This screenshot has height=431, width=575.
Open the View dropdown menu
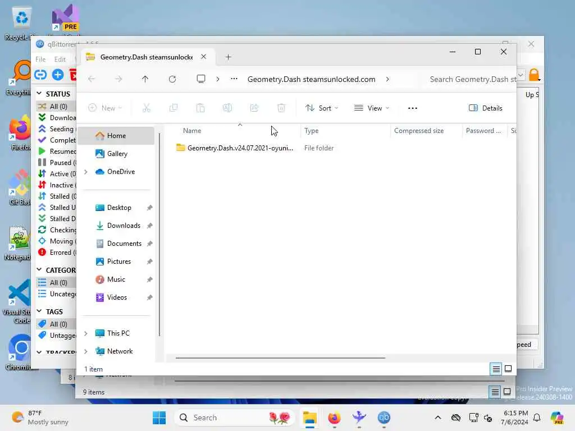[372, 108]
